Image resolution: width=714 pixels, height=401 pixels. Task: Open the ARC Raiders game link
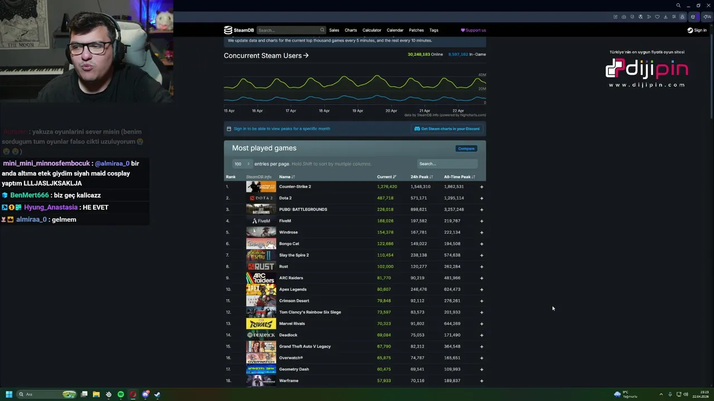(x=291, y=278)
